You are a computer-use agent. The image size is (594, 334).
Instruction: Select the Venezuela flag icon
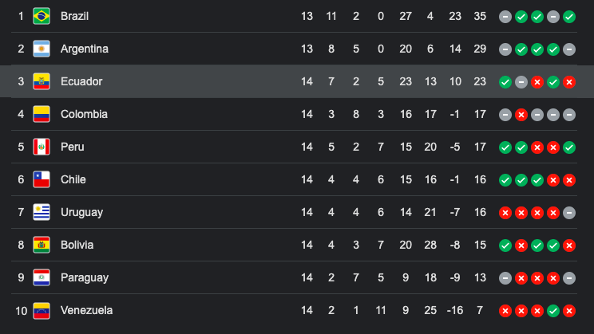coord(42,311)
